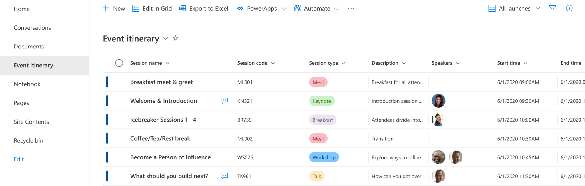Screen dimensions: 585x186
Task: Click the speaker avatar for Icebreaker Sessions
Action: 438,120
